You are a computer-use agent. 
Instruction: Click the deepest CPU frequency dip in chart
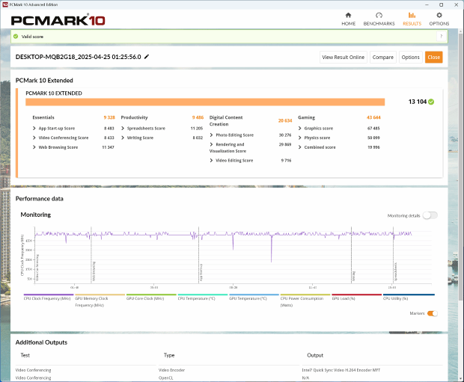pos(271,260)
